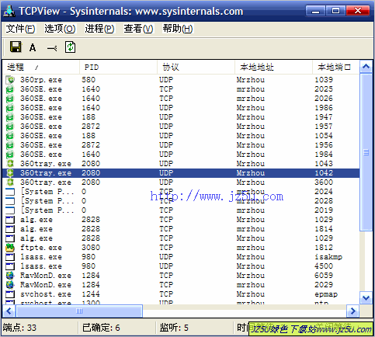
Task: Open the 帮助(H) menu
Action: 178,29
